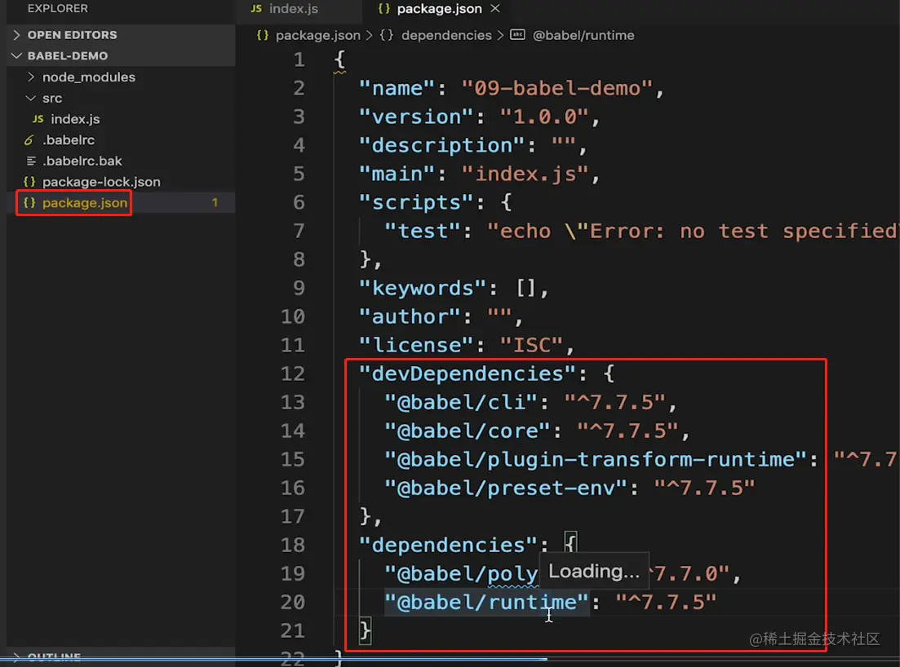Click "@babel/core" on line 14
Viewport: 900px width, 667px height.
coord(468,431)
